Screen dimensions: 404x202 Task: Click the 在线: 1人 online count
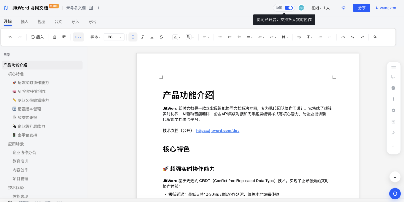coord(321,8)
